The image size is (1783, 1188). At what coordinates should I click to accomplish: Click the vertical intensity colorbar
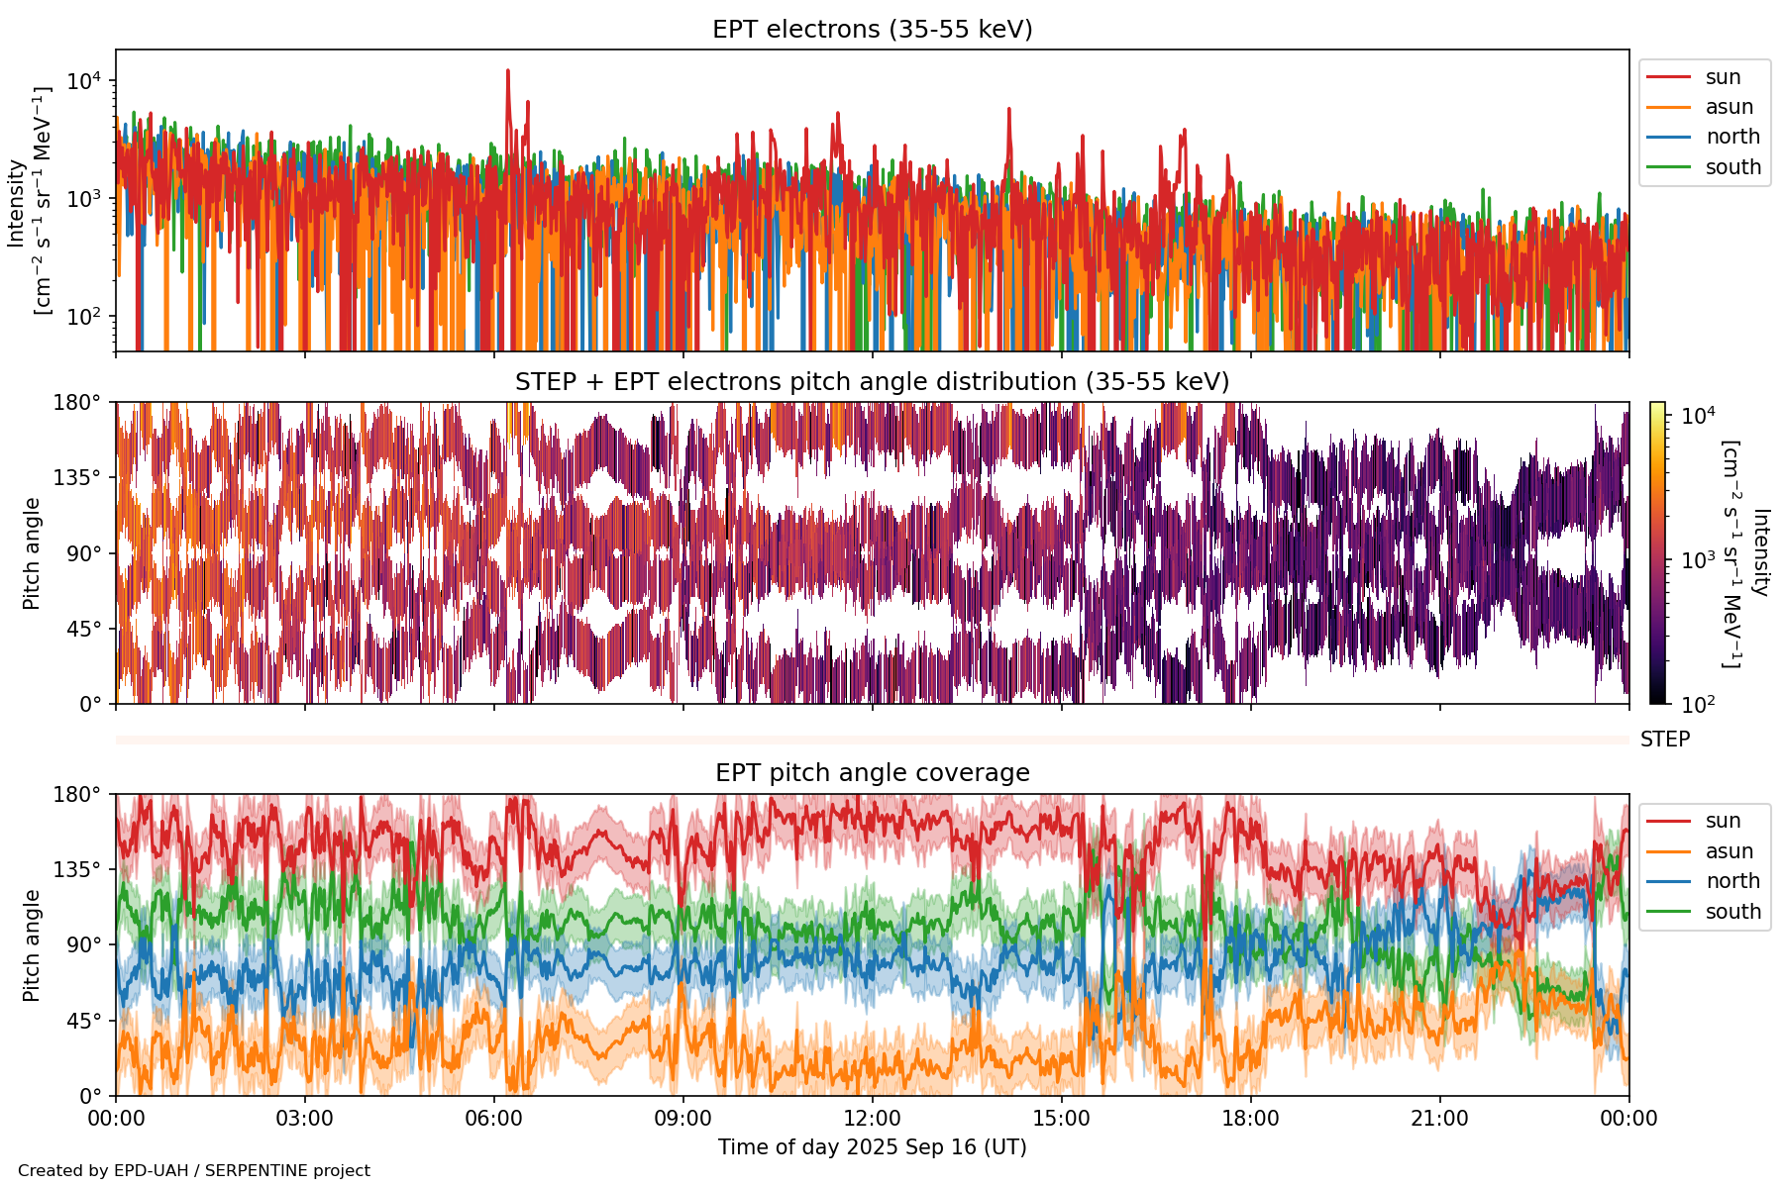click(1657, 552)
